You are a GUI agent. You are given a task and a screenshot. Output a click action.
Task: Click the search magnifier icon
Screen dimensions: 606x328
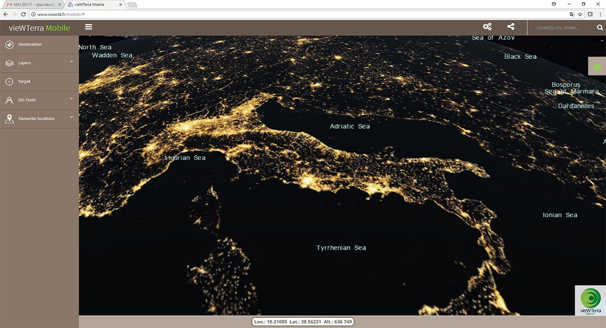(600, 28)
